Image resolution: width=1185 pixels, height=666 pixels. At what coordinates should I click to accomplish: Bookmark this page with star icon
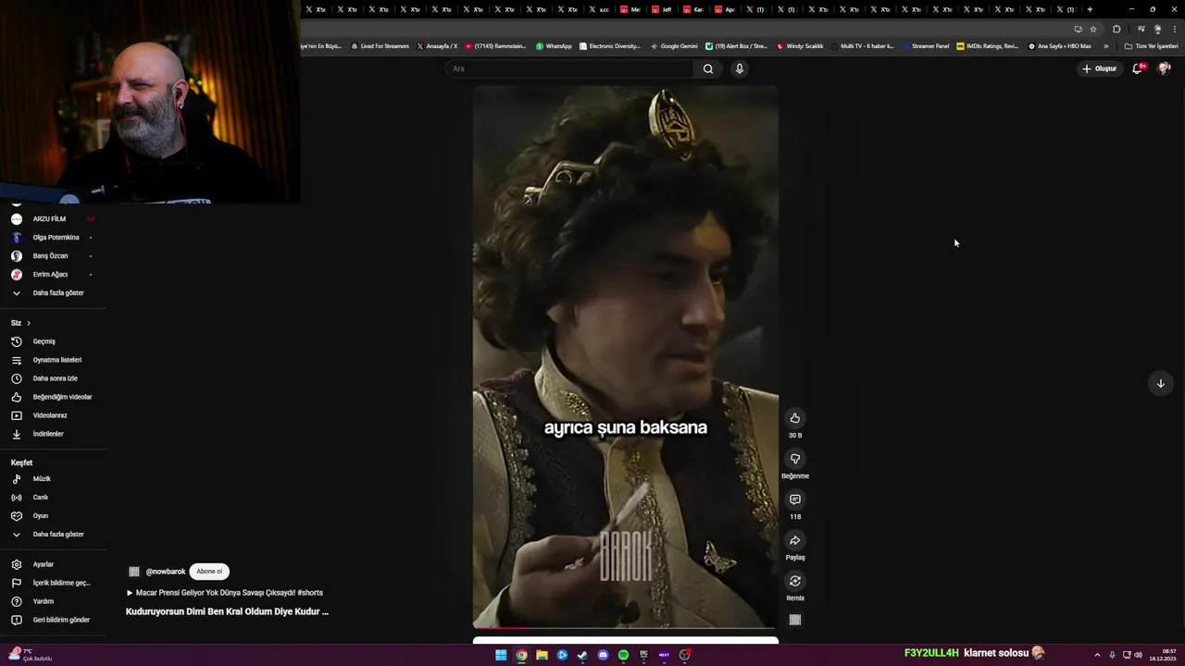[x=1093, y=29]
